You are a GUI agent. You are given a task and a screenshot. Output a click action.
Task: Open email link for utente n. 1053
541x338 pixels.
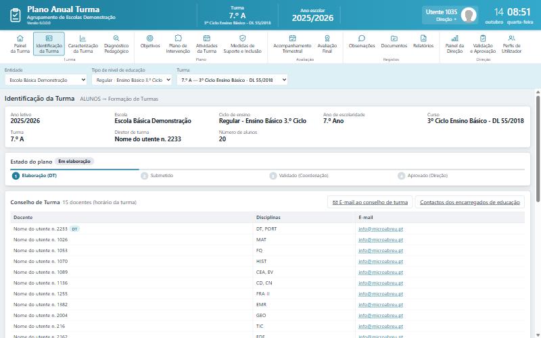tap(381, 251)
